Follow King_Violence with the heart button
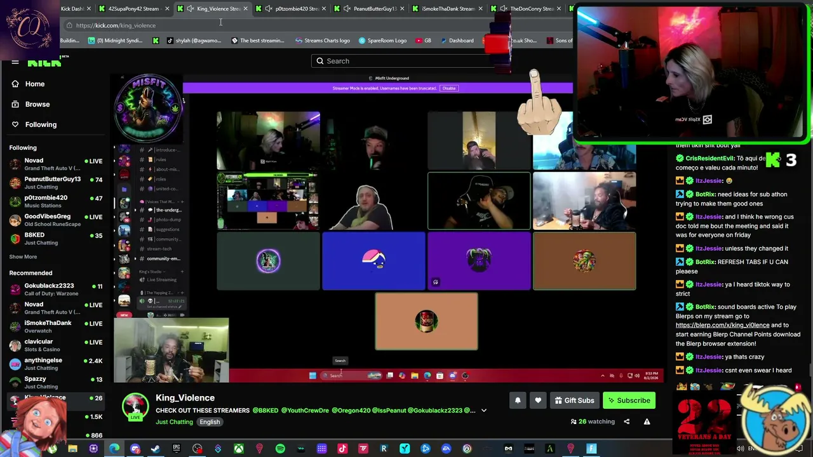Screen dimensions: 813x457 pyautogui.click(x=538, y=401)
